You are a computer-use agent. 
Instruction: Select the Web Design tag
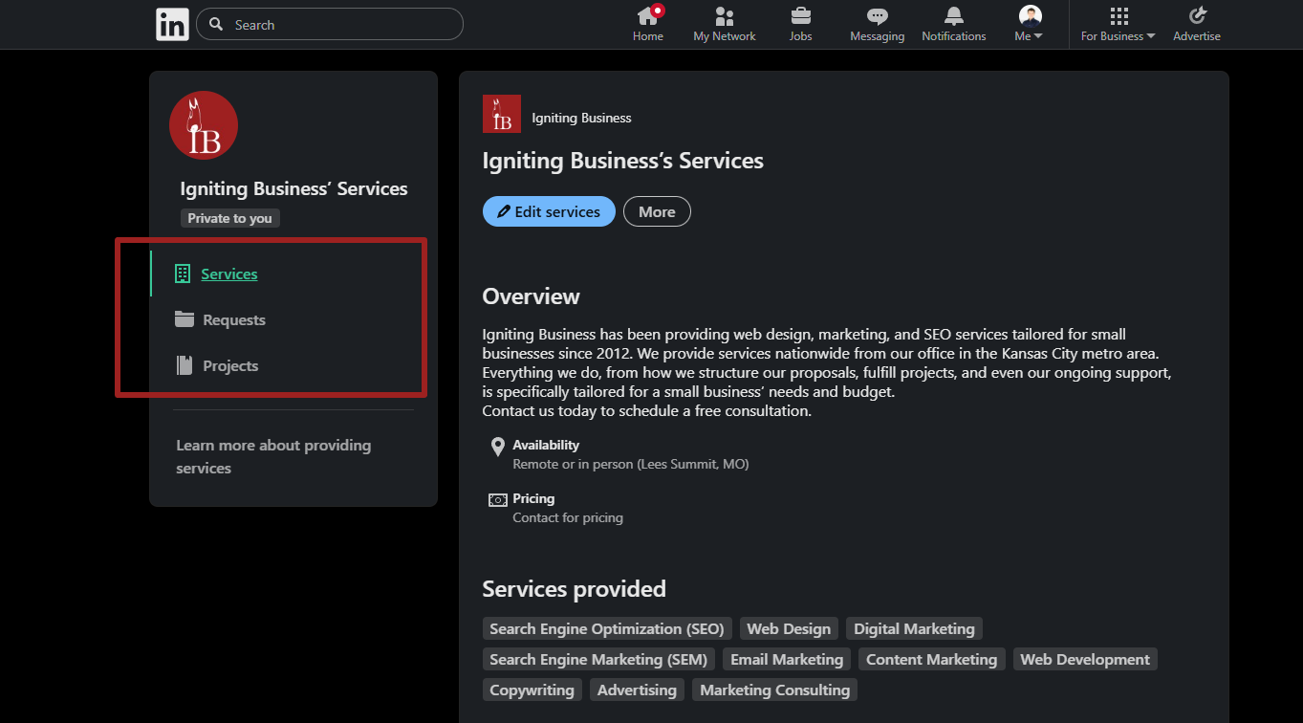click(x=789, y=628)
